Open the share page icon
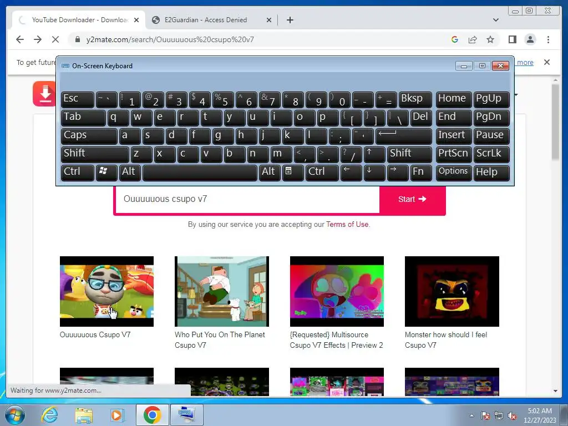This screenshot has height=426, width=568. coord(473,39)
